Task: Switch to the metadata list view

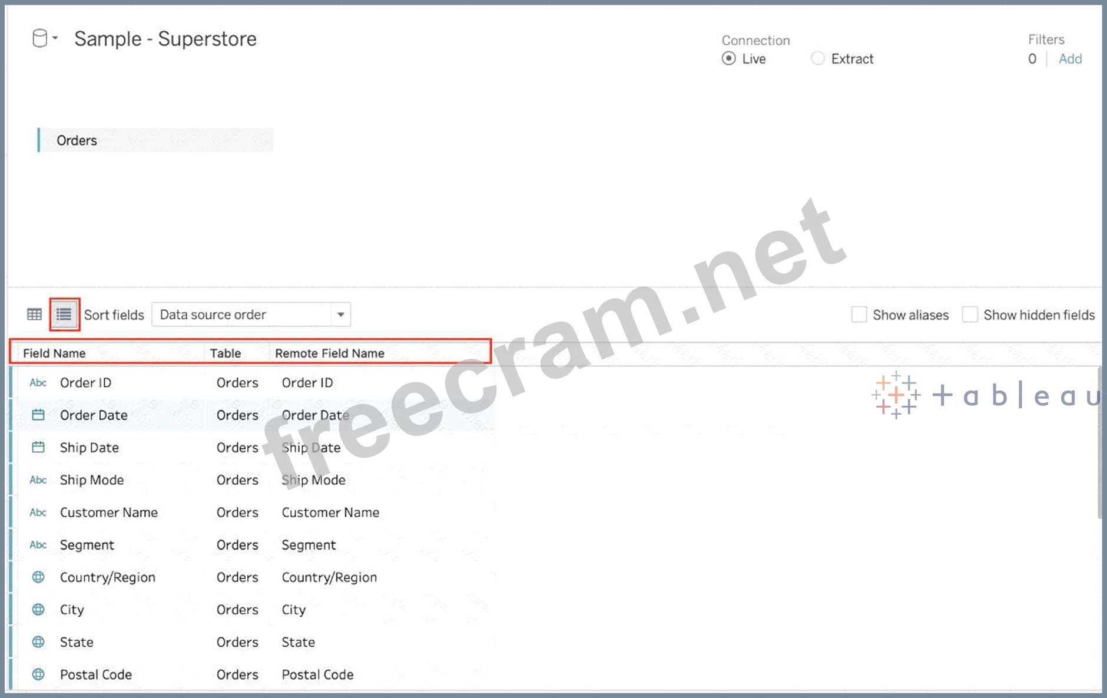Action: 64,315
